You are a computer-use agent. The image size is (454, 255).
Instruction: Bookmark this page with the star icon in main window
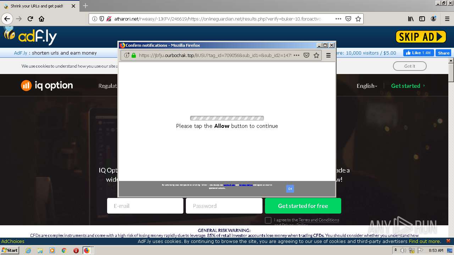coord(358,19)
